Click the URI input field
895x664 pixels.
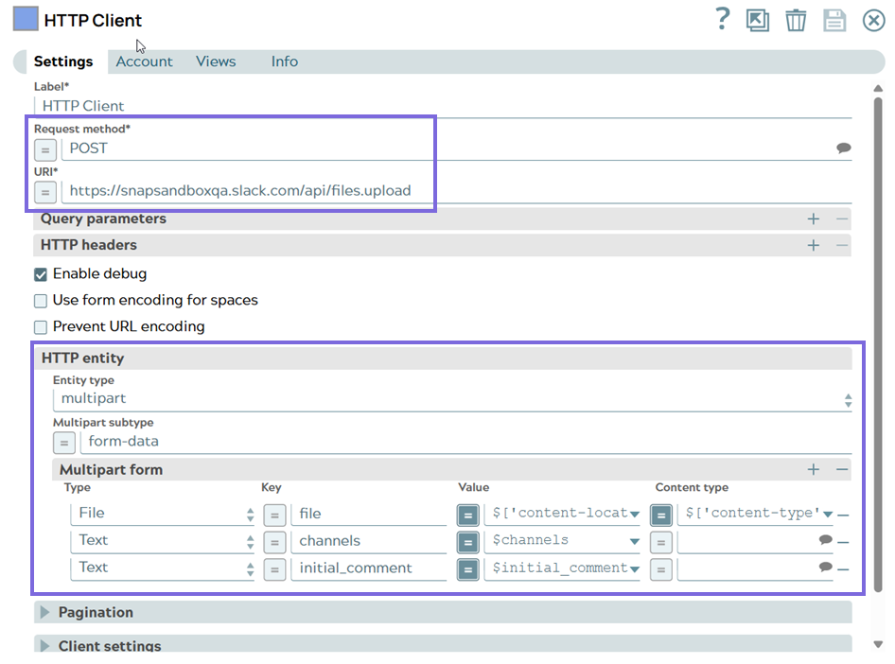454,191
